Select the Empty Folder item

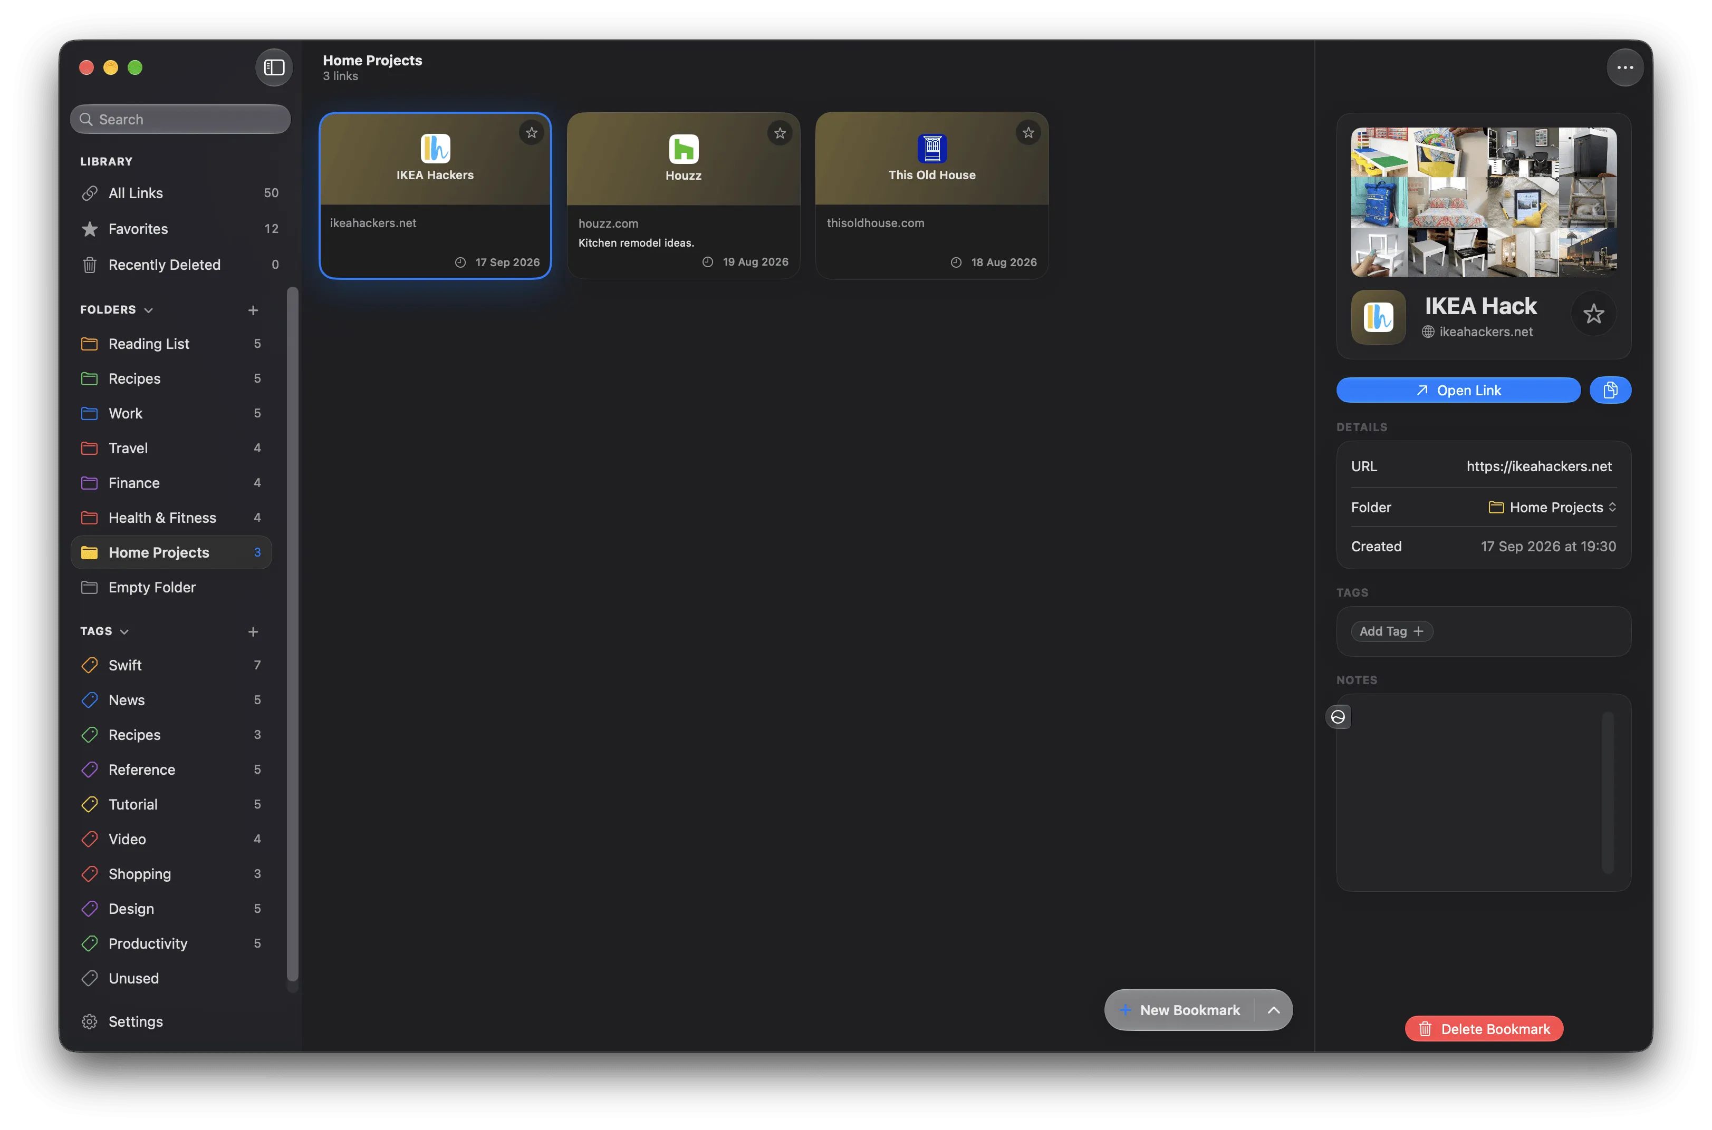pyautogui.click(x=171, y=587)
